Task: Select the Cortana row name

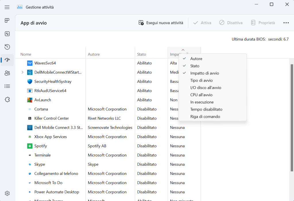Action: pyautogui.click(x=41, y=109)
